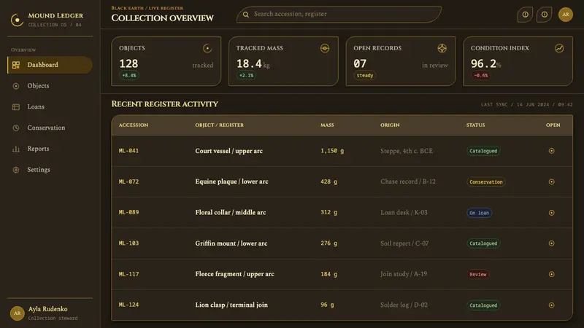Select Court vessel / upper arc row title

[x=228, y=151]
